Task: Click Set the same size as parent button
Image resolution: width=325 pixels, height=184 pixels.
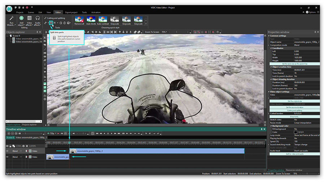Action: click(295, 64)
